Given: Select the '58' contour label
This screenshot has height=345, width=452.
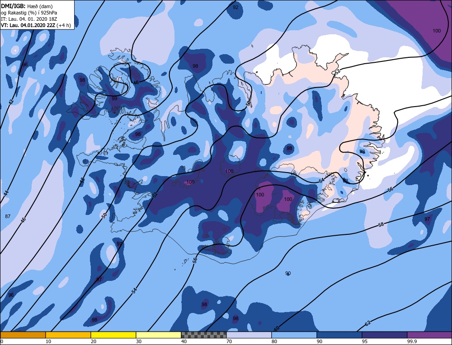Looking at the screenshot, I should pos(381,224).
